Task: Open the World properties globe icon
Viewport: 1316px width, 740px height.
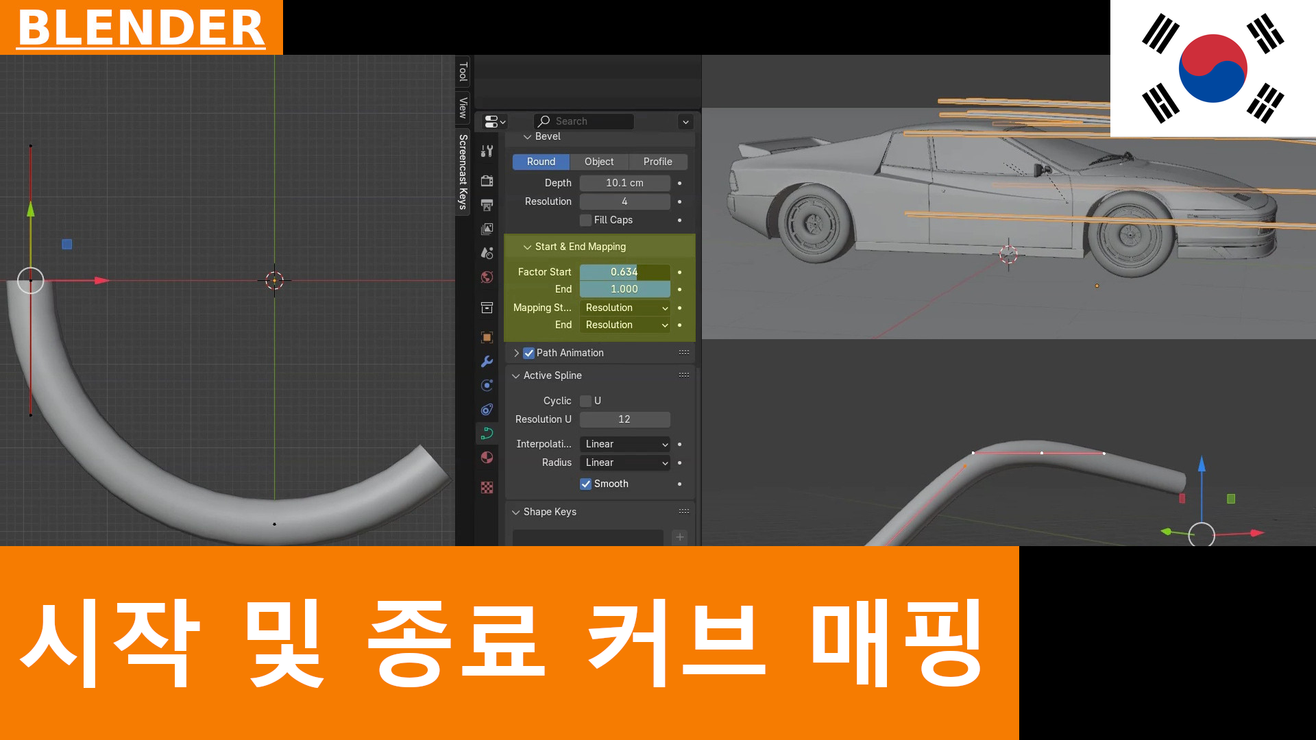Action: point(487,277)
